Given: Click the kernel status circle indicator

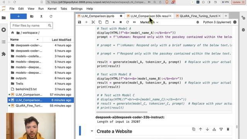Looking at the screenshot, I should 235,22.
